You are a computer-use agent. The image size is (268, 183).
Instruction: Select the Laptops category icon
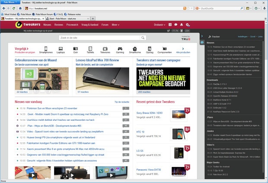click(61, 49)
